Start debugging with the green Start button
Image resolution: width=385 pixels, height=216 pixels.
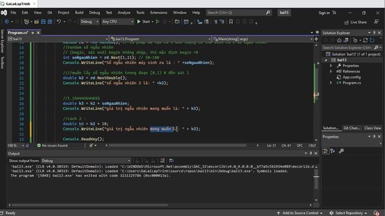coord(143,22)
